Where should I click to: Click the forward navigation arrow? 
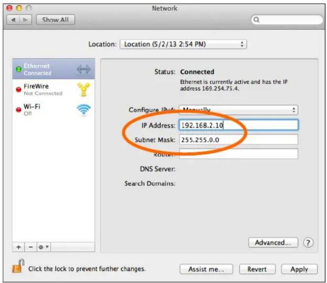(25, 20)
